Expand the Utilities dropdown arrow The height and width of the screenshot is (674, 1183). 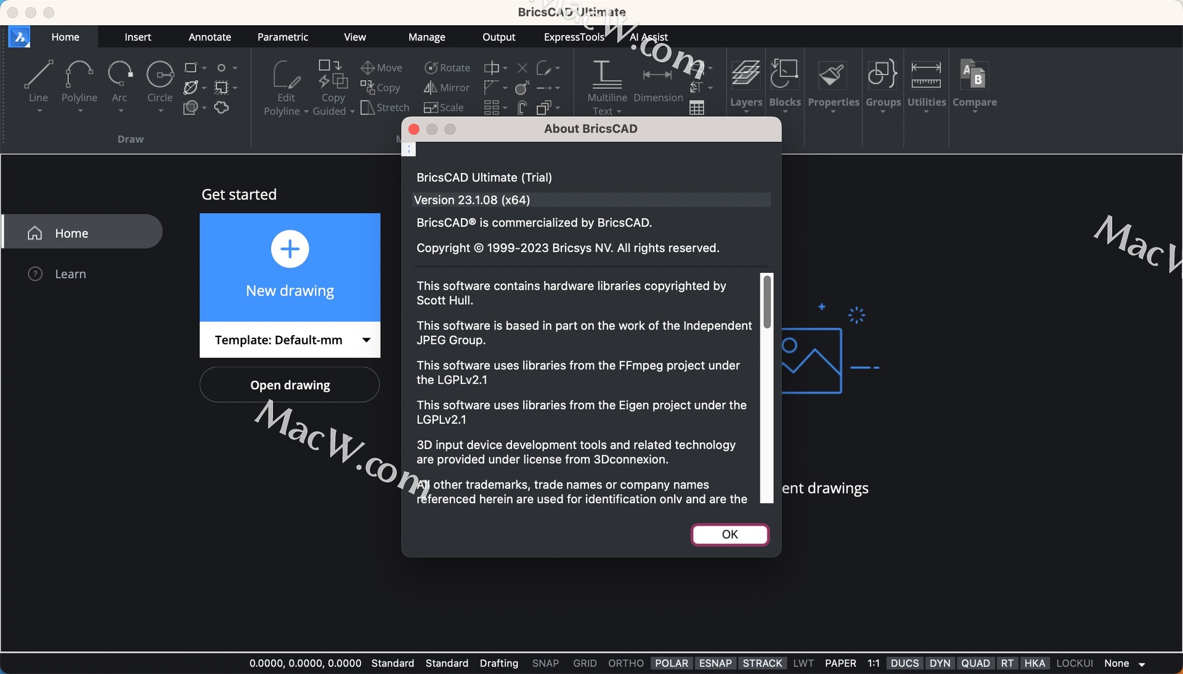pyautogui.click(x=926, y=112)
